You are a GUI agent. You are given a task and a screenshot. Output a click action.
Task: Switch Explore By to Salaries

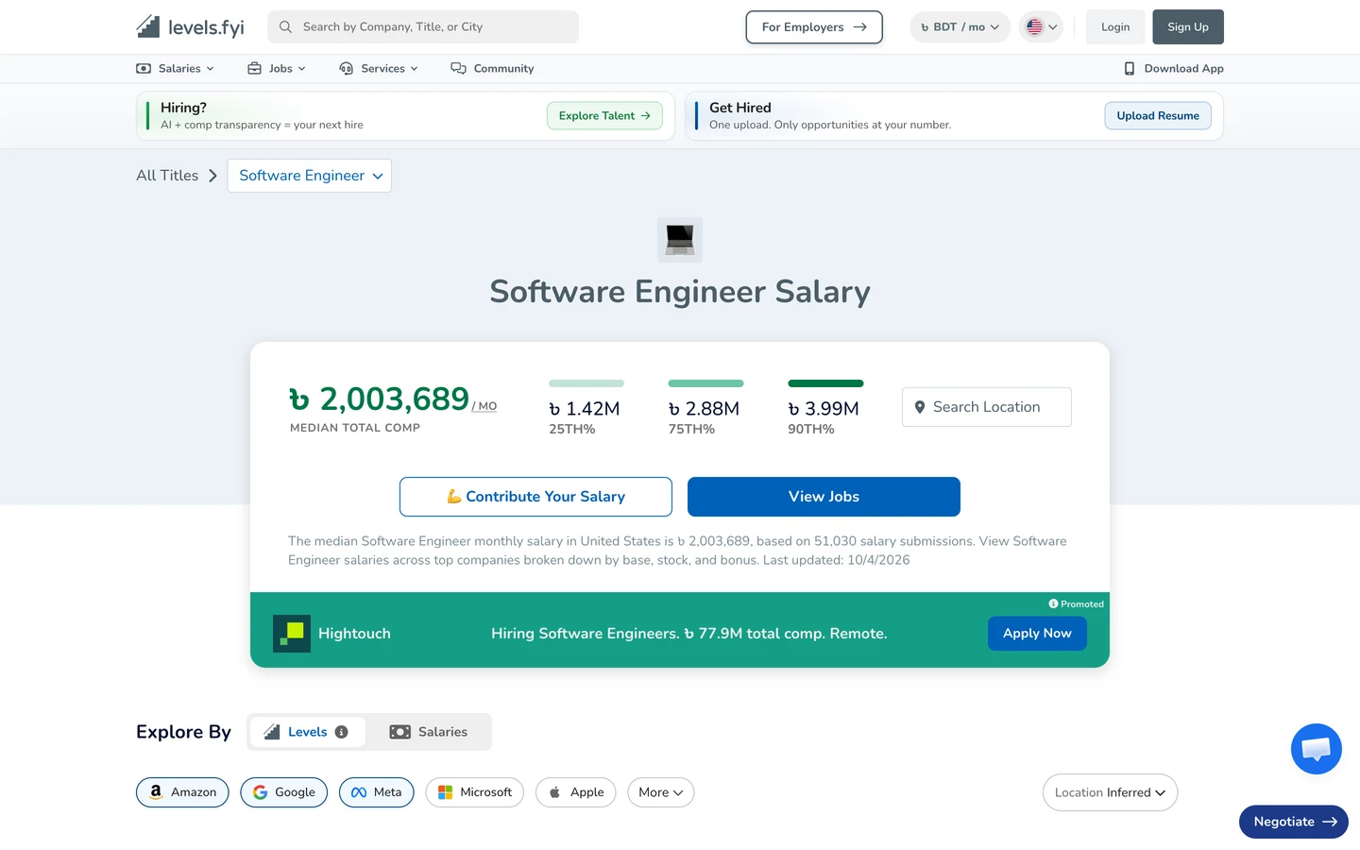[x=429, y=732]
